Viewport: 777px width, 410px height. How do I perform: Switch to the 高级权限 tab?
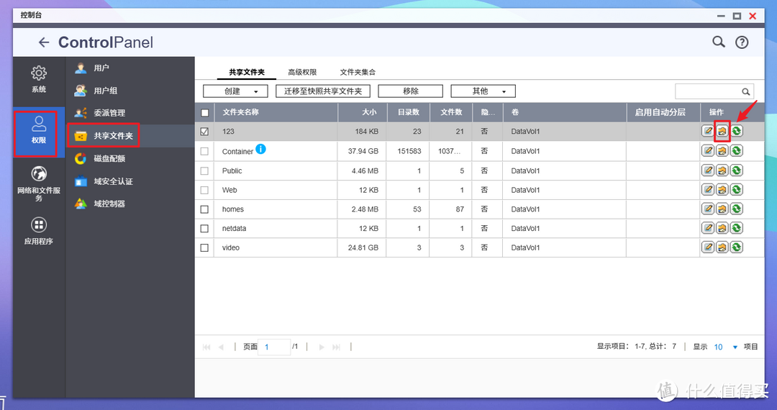[302, 72]
